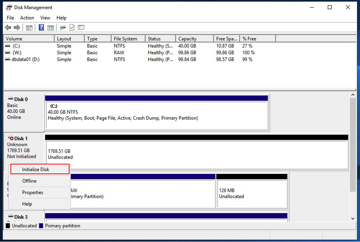Sort by the Volume column header
This screenshot has height=242, width=360.
(29, 39)
